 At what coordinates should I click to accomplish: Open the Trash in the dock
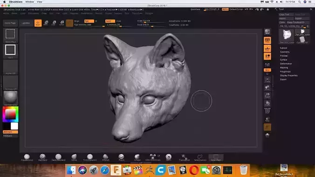(x=243, y=170)
